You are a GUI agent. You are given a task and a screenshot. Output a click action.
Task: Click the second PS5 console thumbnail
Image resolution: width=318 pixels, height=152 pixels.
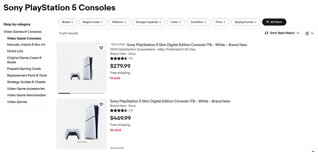click(81, 124)
